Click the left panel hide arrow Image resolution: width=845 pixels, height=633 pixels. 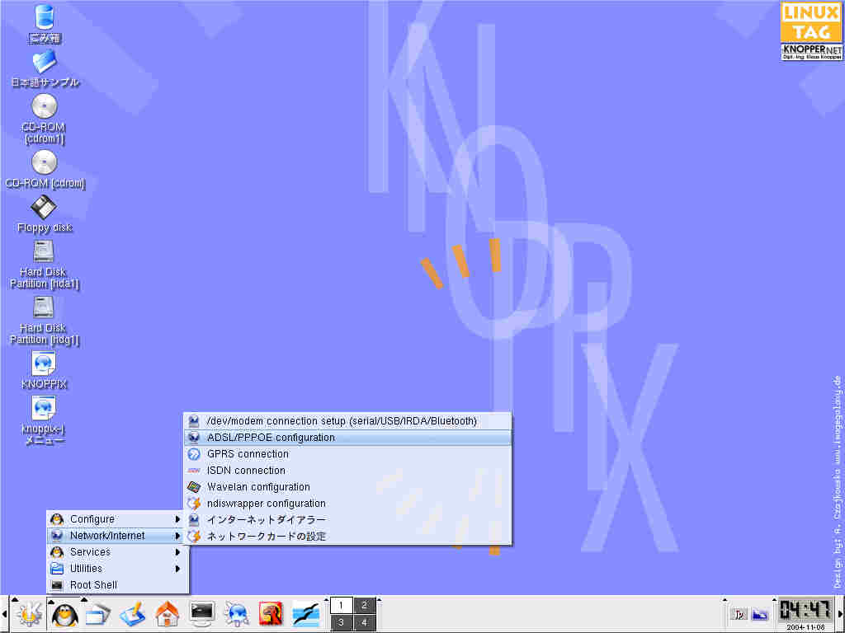[x=4, y=614]
